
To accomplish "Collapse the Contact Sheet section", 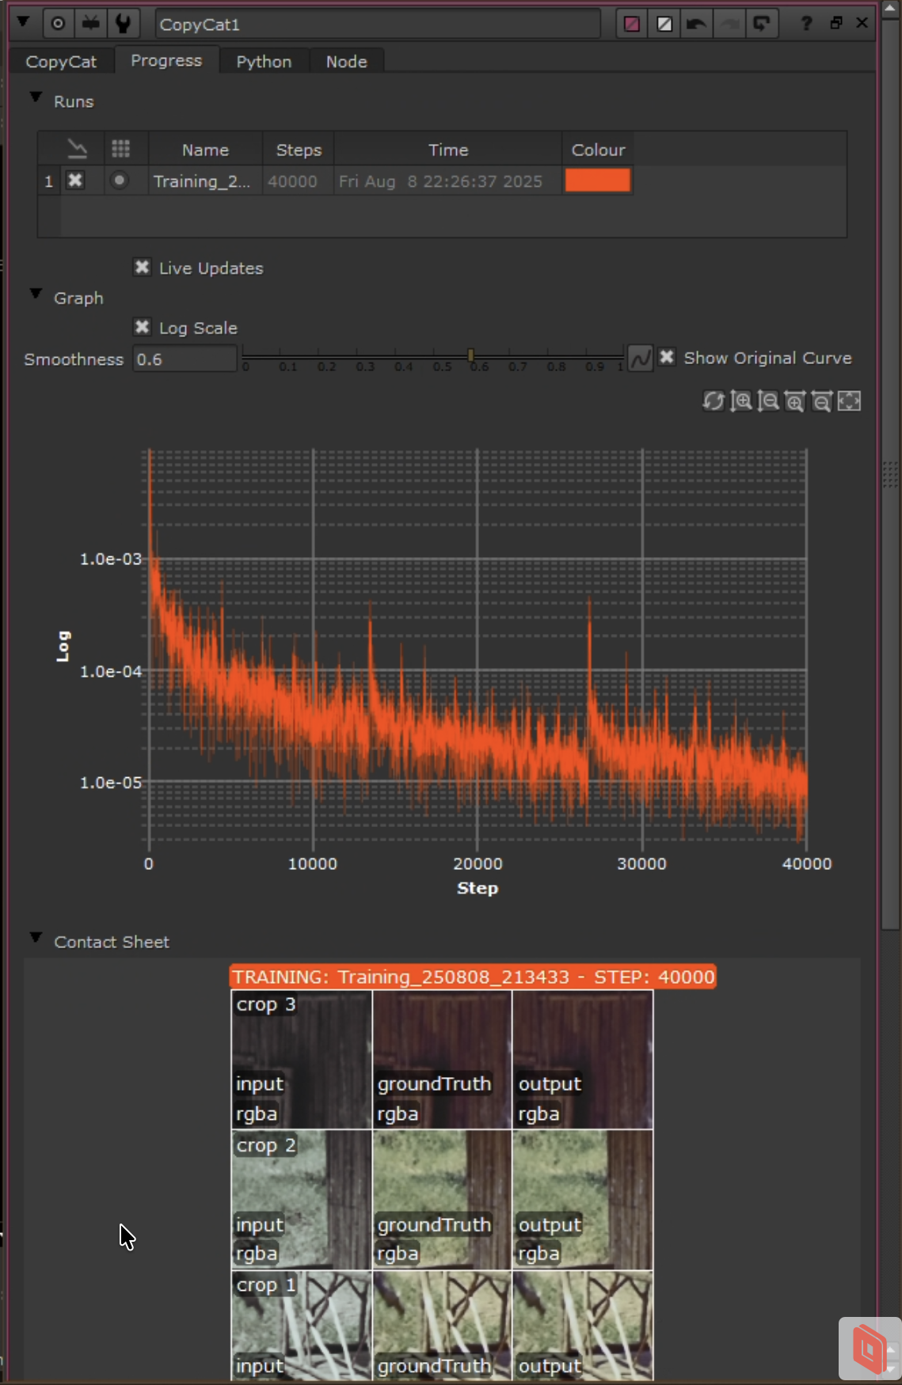I will 36,938.
